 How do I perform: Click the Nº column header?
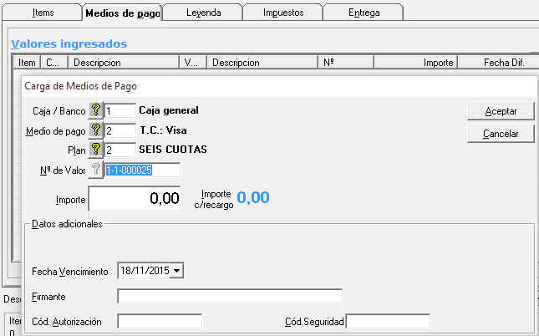pyautogui.click(x=346, y=63)
